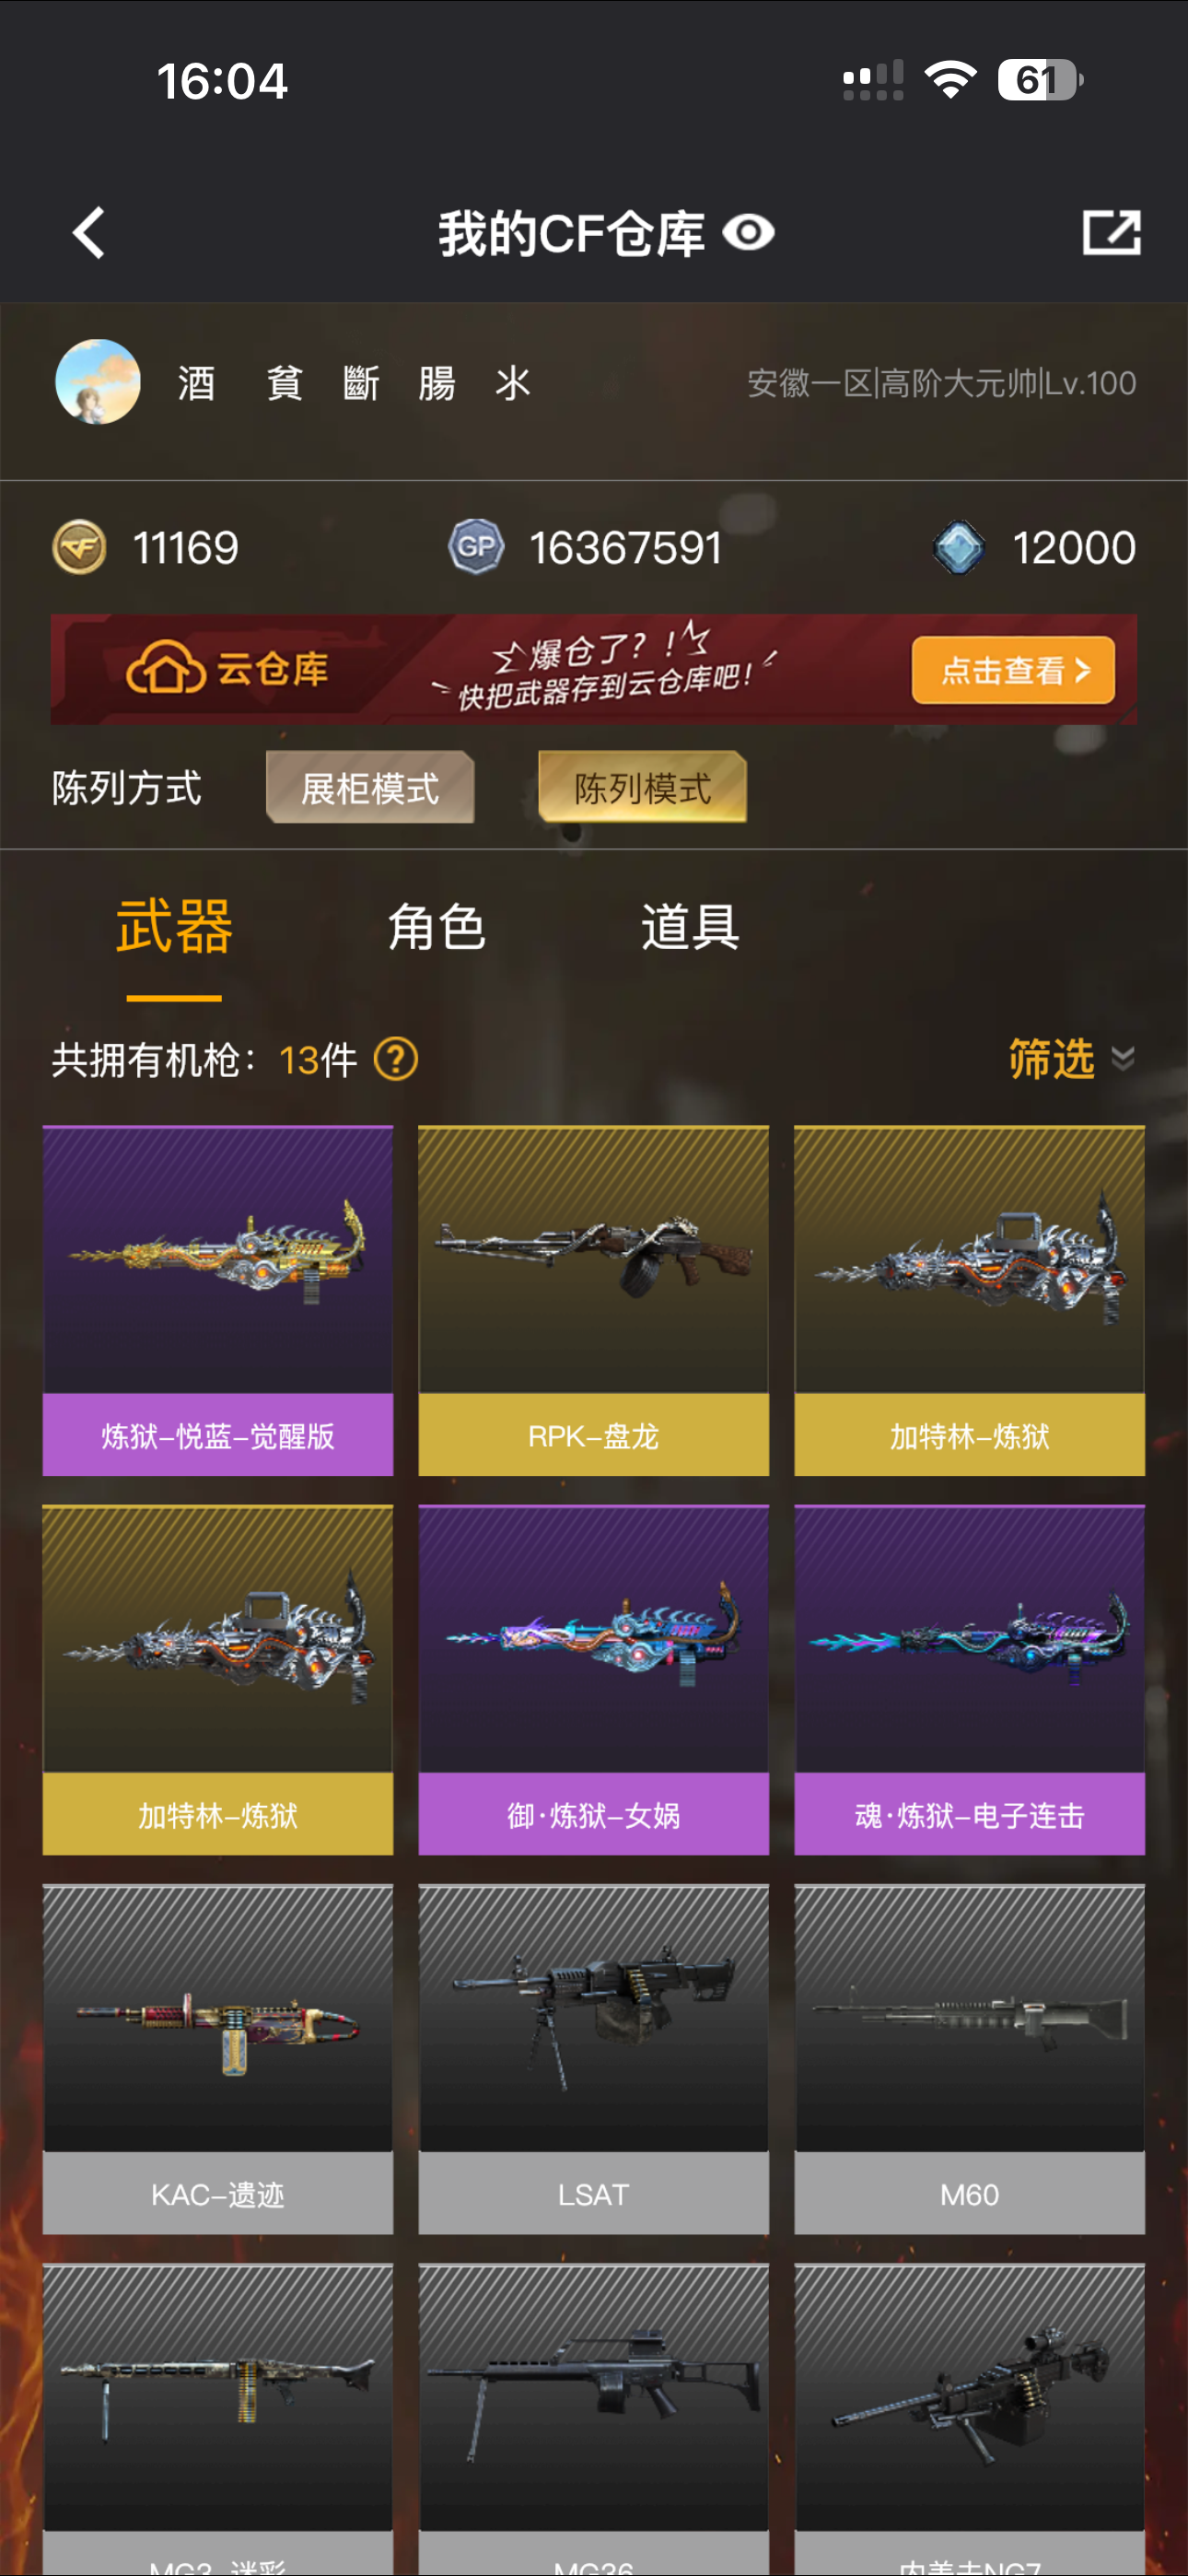Click the 点击查看 button
The height and width of the screenshot is (2576, 1188).
pyautogui.click(x=1013, y=669)
